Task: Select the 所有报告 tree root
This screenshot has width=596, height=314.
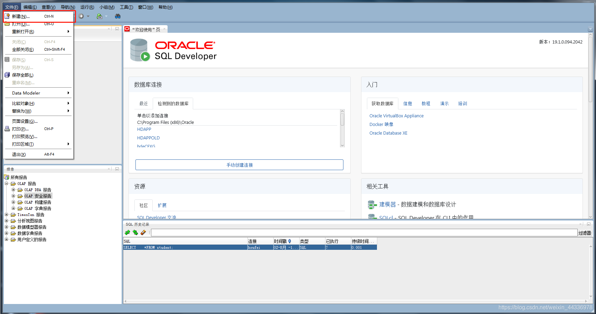Action: (19, 177)
